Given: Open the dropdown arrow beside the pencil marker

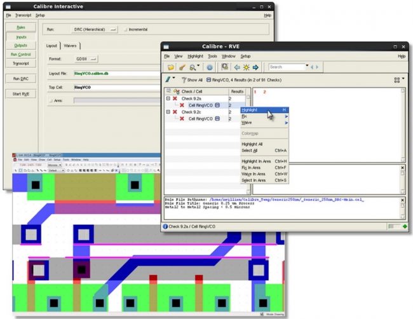Looking at the screenshot, I should 173,78.
